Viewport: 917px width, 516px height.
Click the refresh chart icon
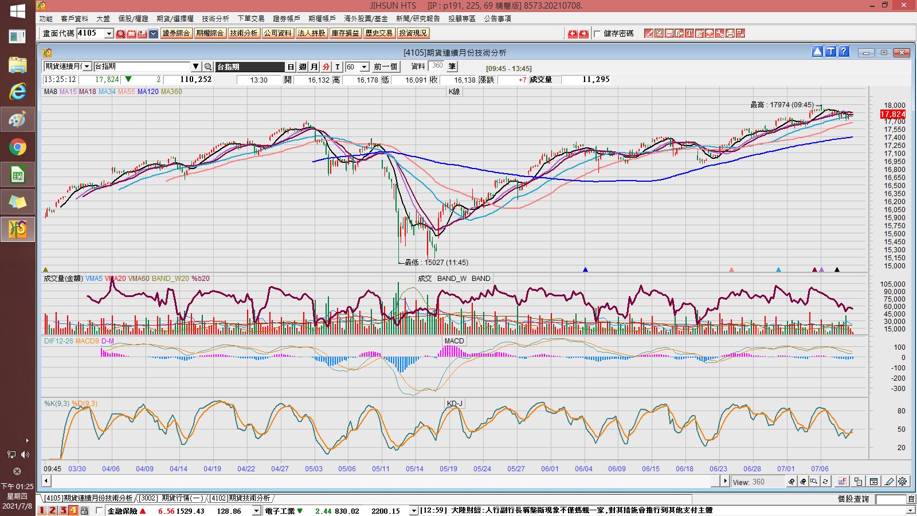tap(825, 482)
